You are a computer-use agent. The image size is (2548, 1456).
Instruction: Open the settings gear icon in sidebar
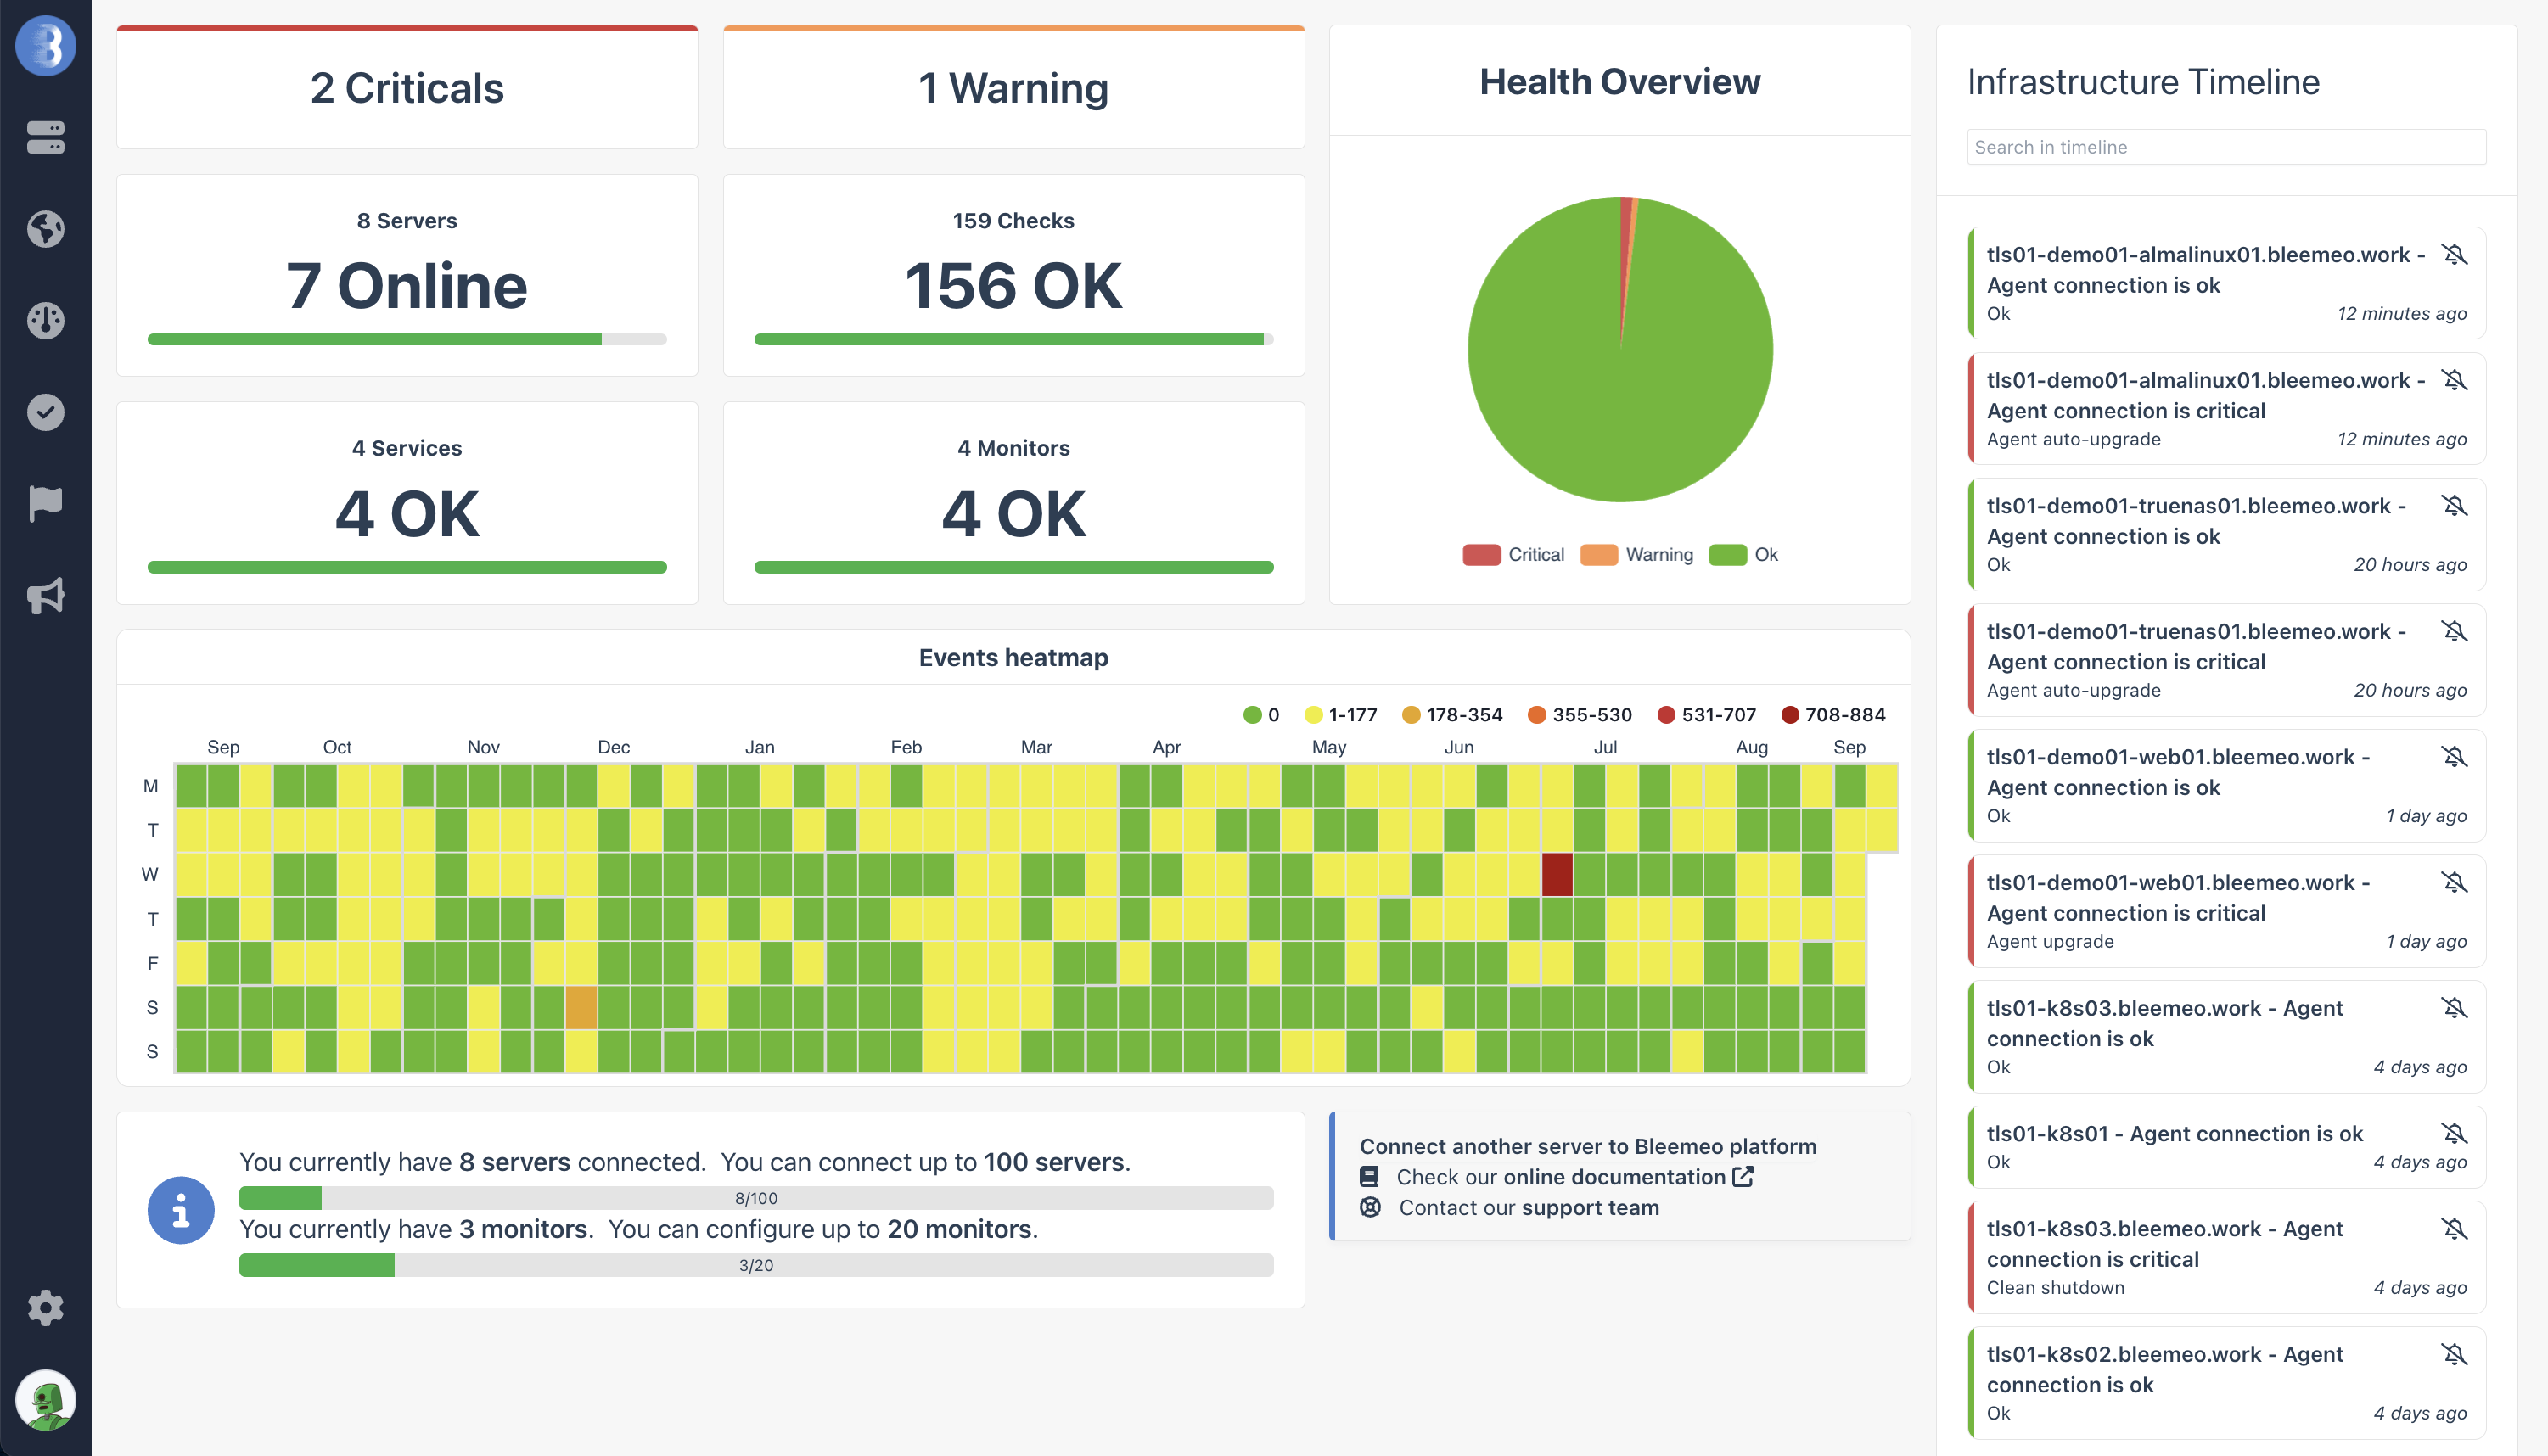tap(46, 1307)
